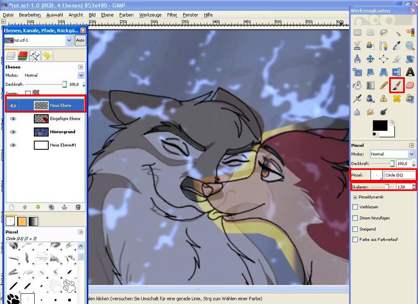Open the Datei menu
The height and width of the screenshot is (304, 418).
8,15
